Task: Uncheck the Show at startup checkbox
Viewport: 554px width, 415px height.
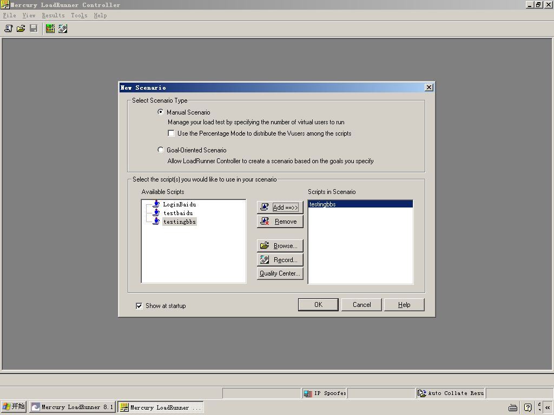Action: click(139, 306)
